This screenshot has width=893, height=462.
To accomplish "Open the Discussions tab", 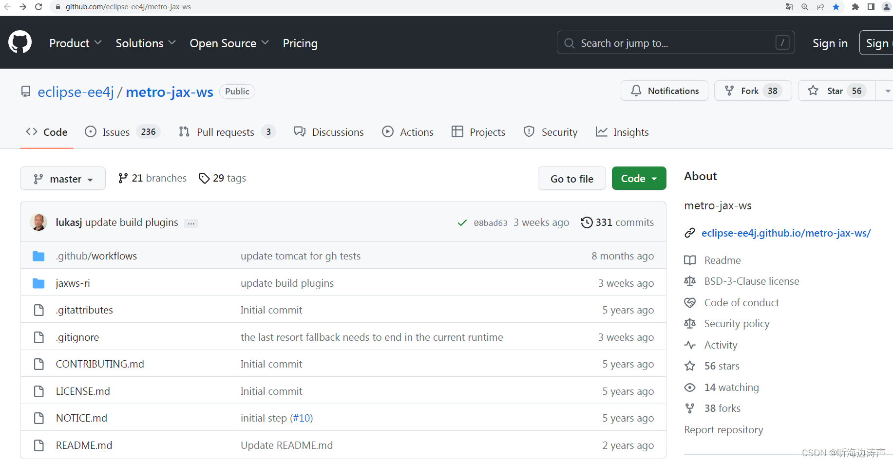I will pyautogui.click(x=329, y=132).
